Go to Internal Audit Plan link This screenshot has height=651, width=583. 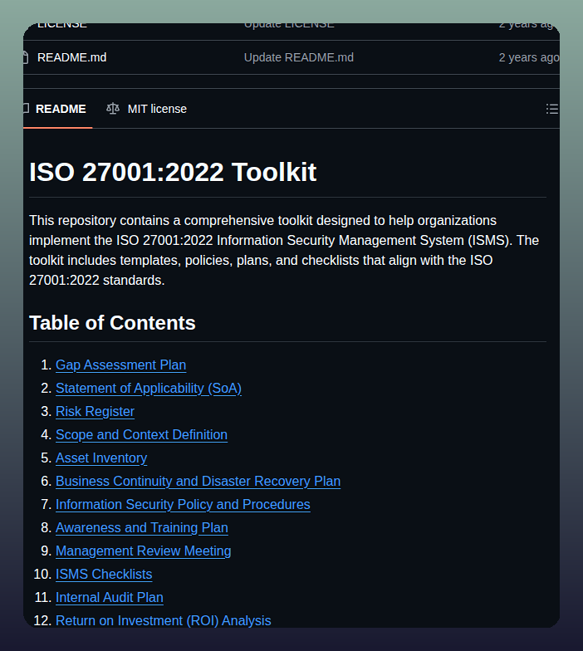110,598
